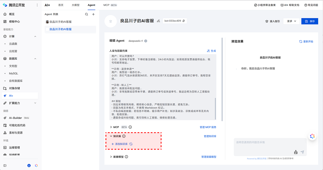Image resolution: width=323 pixels, height=170 pixels.
Task: Open 管理知识库 link
Action: (210, 136)
